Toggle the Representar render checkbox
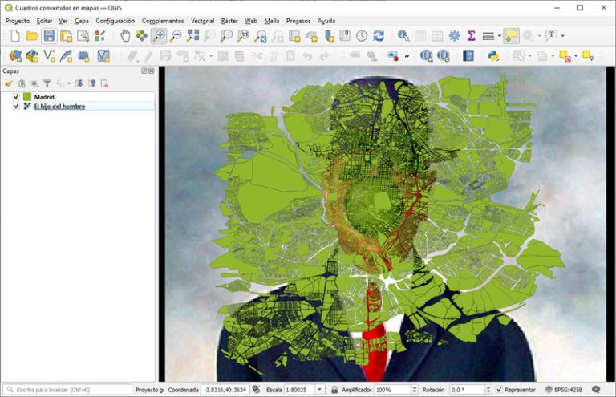The image size is (616, 397). coord(499,390)
